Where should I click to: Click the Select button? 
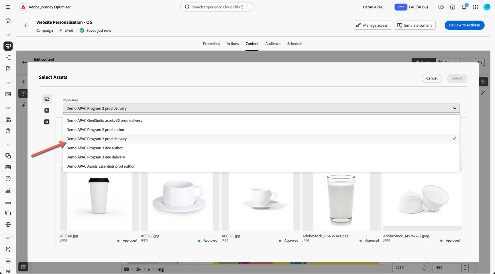pos(457,78)
